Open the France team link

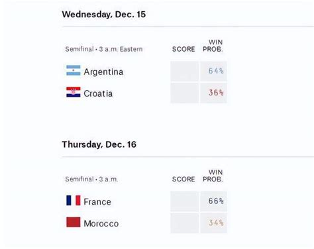click(x=97, y=202)
